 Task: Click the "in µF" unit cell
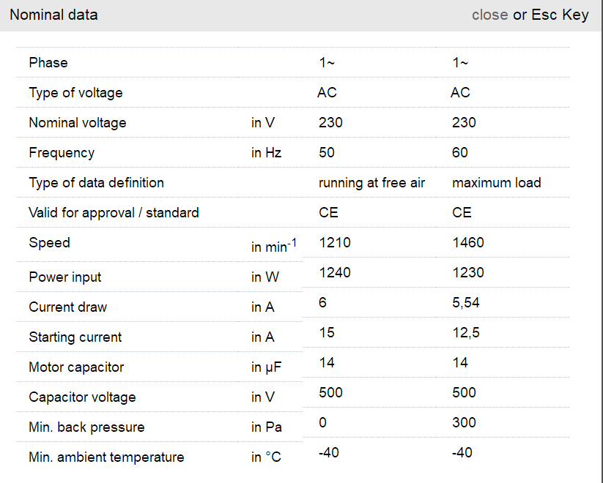point(267,367)
